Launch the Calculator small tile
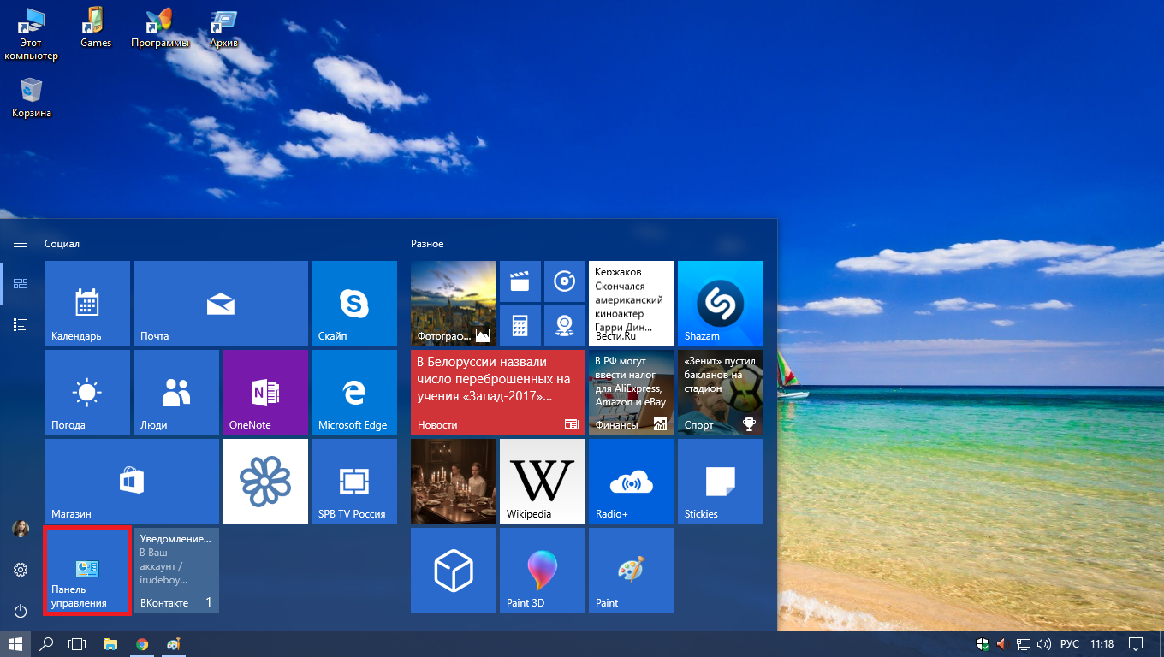Image resolution: width=1164 pixels, height=657 pixels. click(x=520, y=327)
